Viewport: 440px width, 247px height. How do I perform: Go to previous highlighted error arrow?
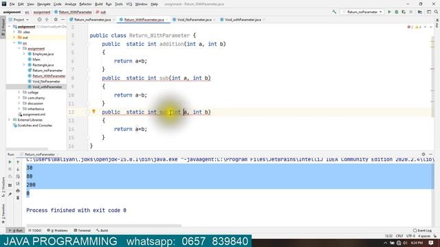coord(425,27)
